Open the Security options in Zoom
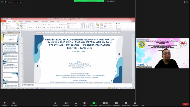190x107 pixels. pos(55,104)
